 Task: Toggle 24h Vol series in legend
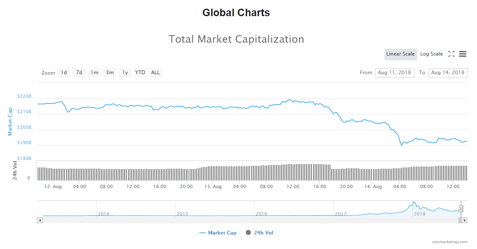[260, 233]
